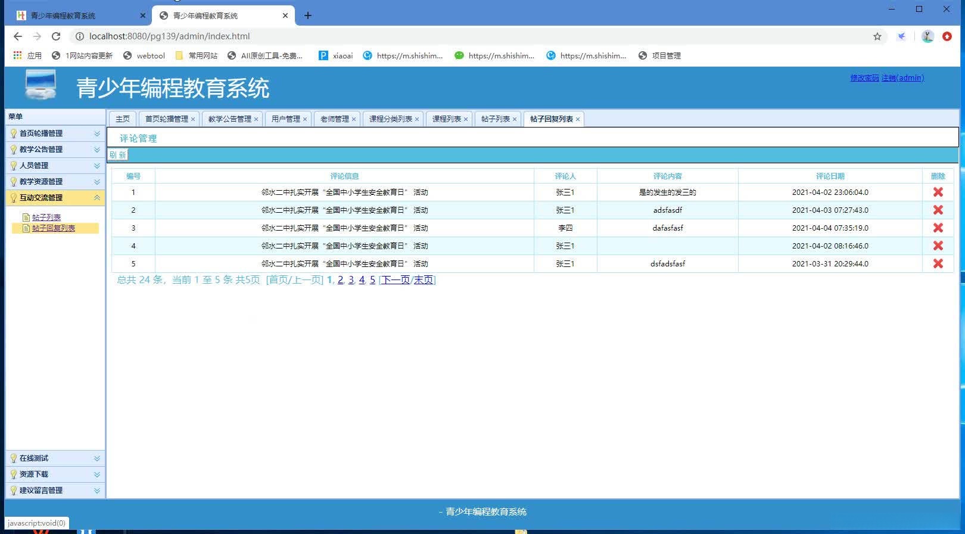Image resolution: width=965 pixels, height=534 pixels.
Task: Open 帖子列表 in the sidebar tree
Action: (46, 218)
